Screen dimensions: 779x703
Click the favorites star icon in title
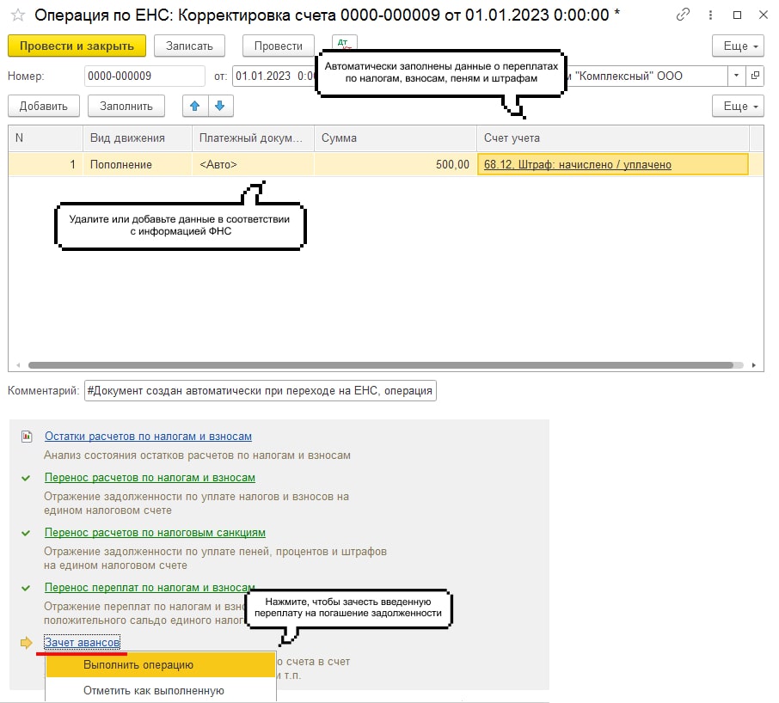[17, 15]
